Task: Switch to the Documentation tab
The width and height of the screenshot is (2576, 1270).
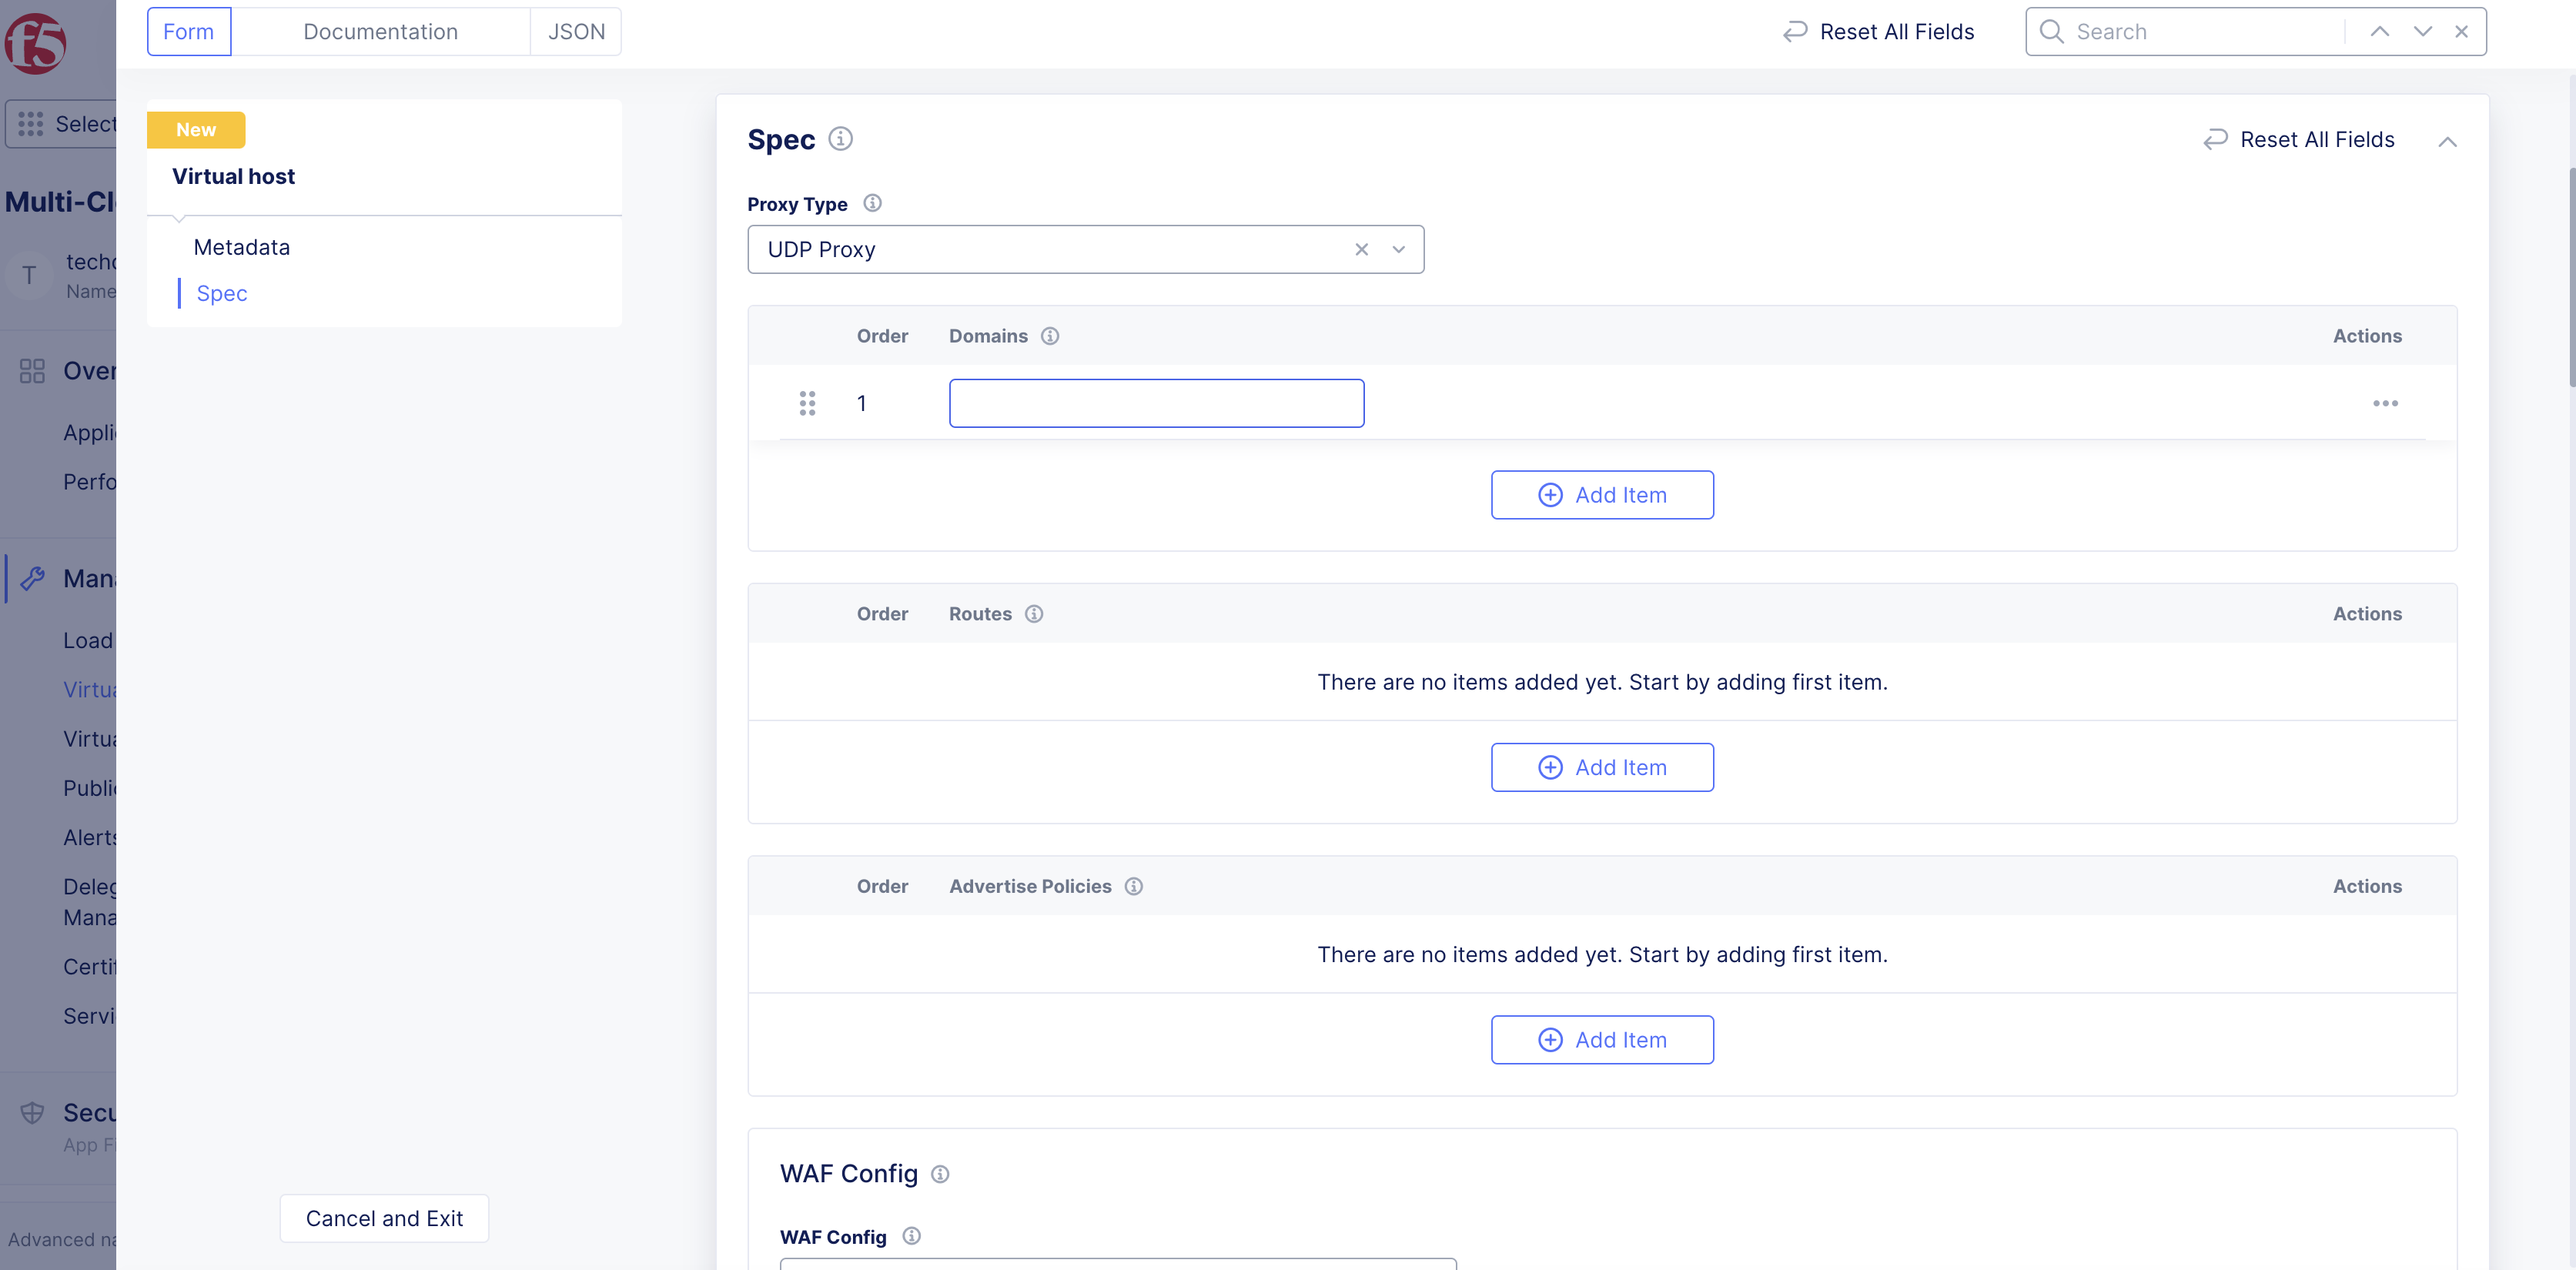Action: point(380,32)
